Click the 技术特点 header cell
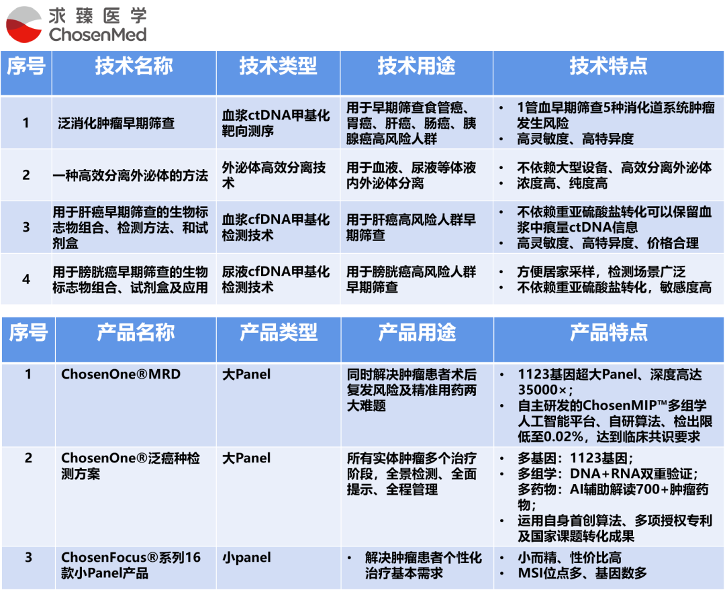 coord(608,66)
